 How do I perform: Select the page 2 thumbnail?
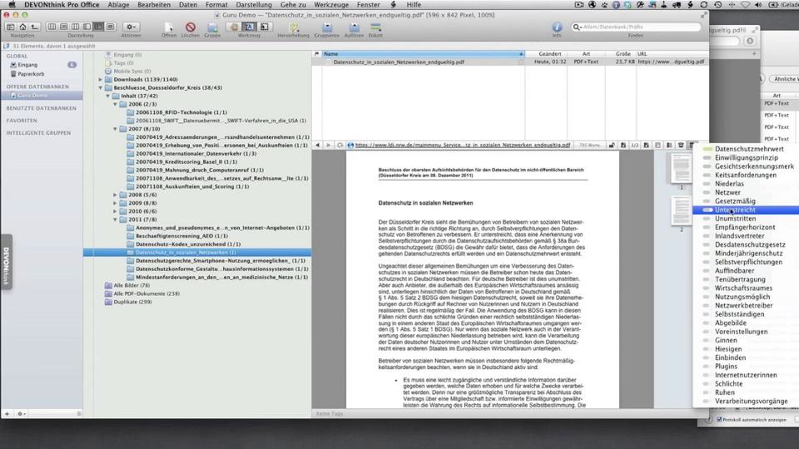(x=681, y=211)
